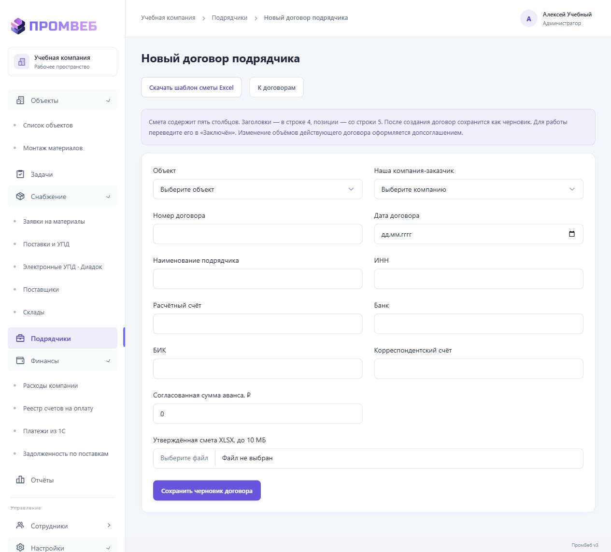
Task: Click Сохранить черновик договора button
Action: (207, 491)
